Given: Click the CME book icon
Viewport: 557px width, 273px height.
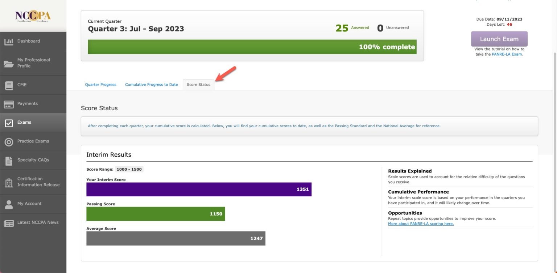Looking at the screenshot, I should click(x=9, y=85).
